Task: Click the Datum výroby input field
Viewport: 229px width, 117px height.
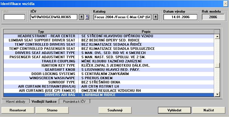Action: [175, 17]
